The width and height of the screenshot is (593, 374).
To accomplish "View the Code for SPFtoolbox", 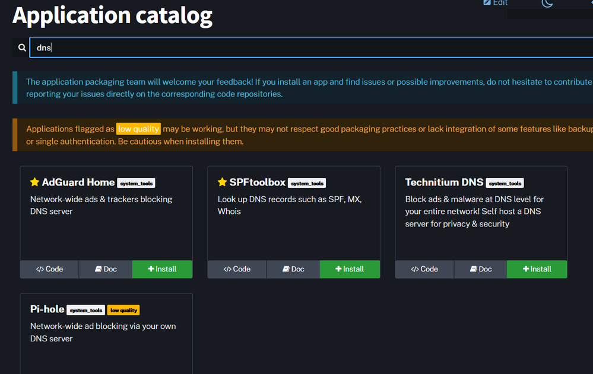I will coord(237,269).
